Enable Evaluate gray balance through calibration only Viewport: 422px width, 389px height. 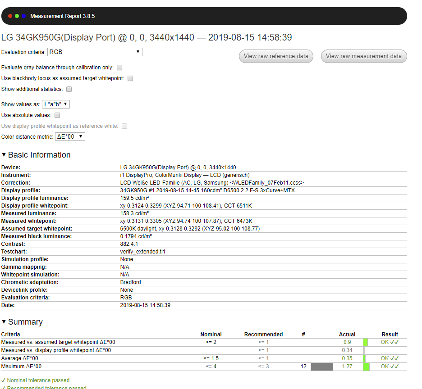(x=119, y=68)
